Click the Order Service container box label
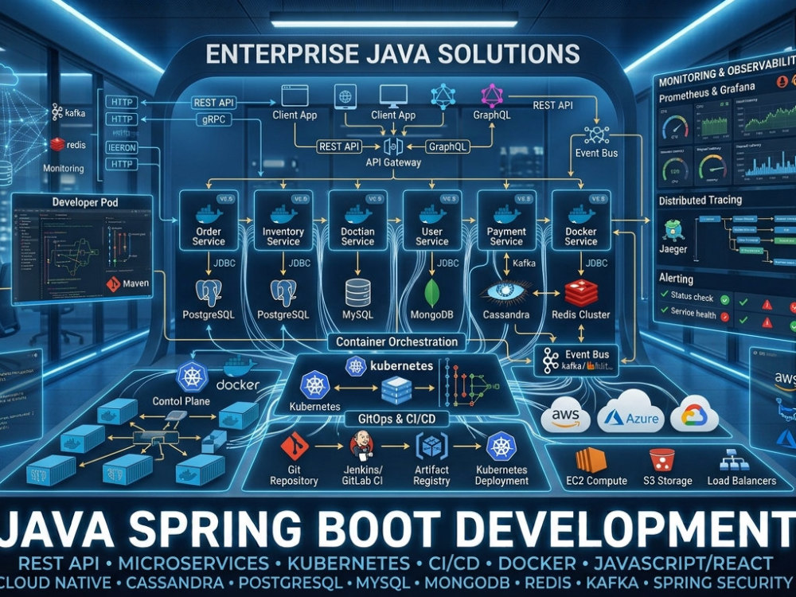Viewport: 796px width, 597px height. pos(209,236)
